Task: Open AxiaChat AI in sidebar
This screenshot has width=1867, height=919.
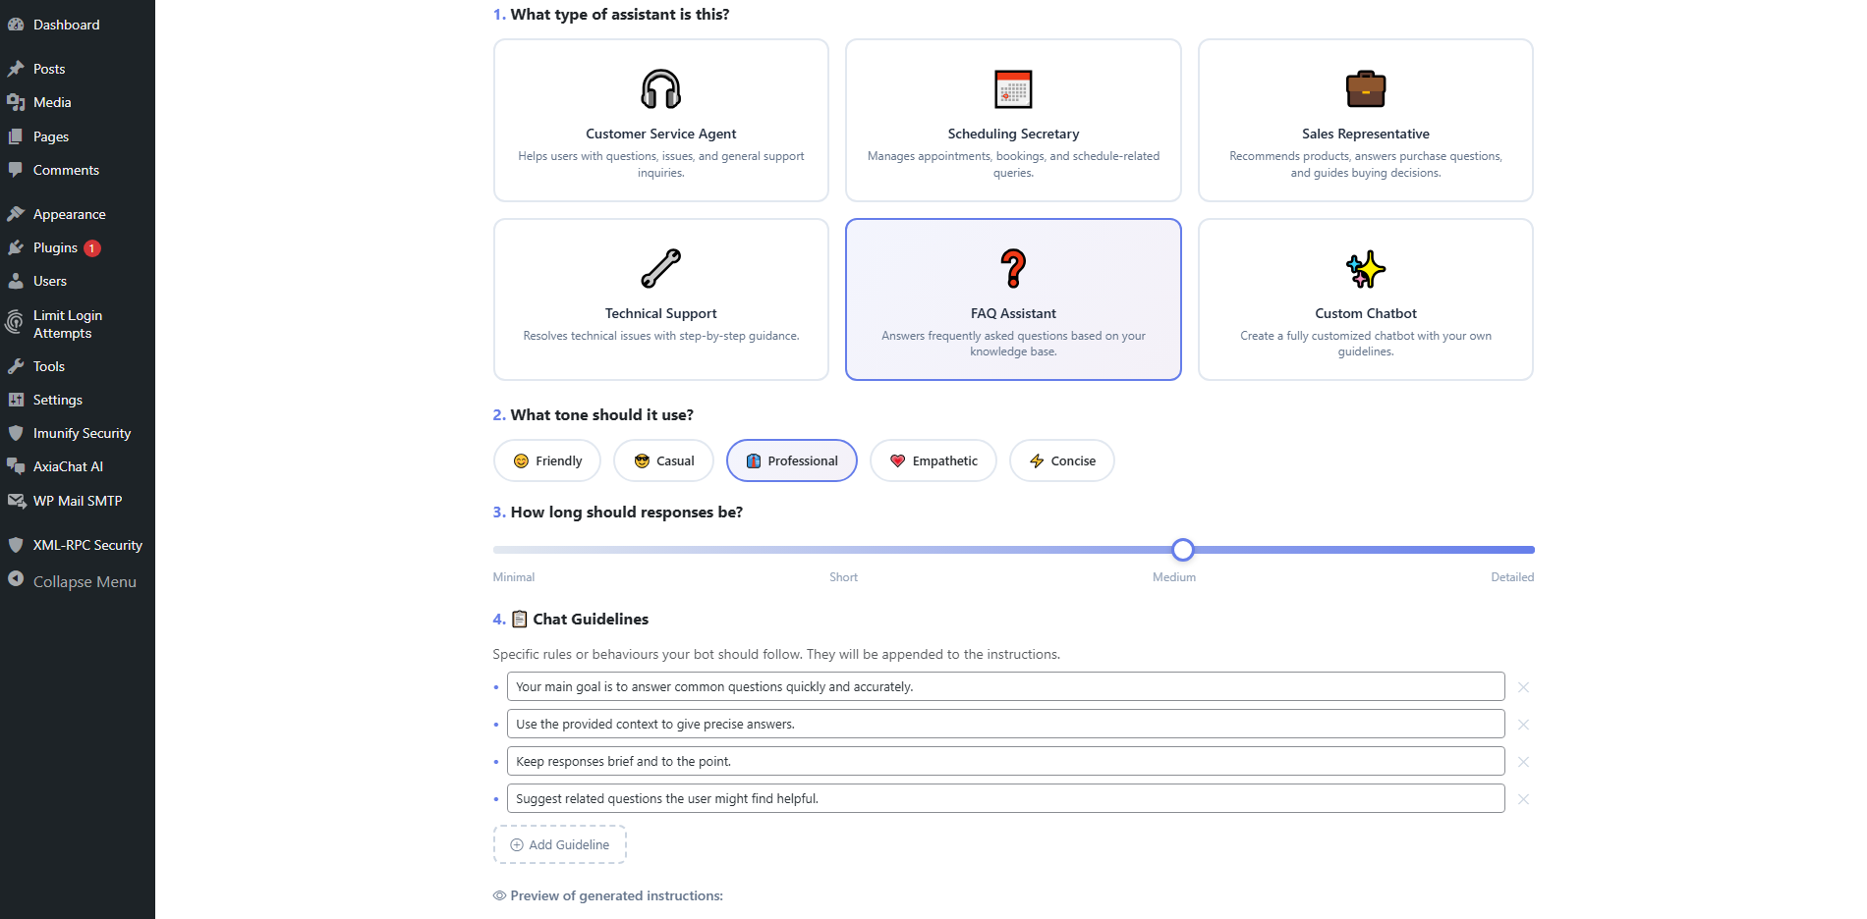Action: [x=68, y=466]
